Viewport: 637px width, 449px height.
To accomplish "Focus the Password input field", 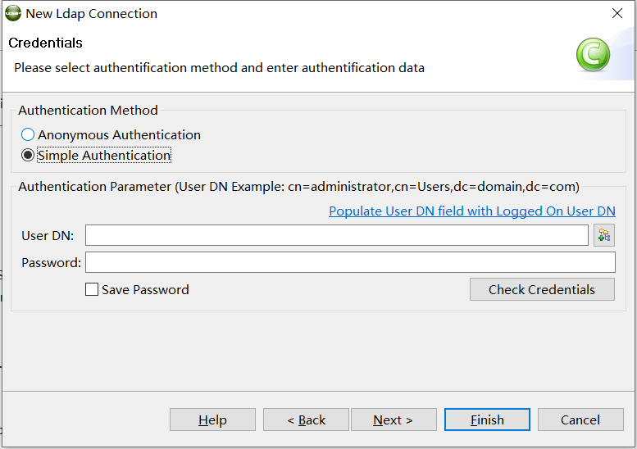I will pyautogui.click(x=350, y=262).
